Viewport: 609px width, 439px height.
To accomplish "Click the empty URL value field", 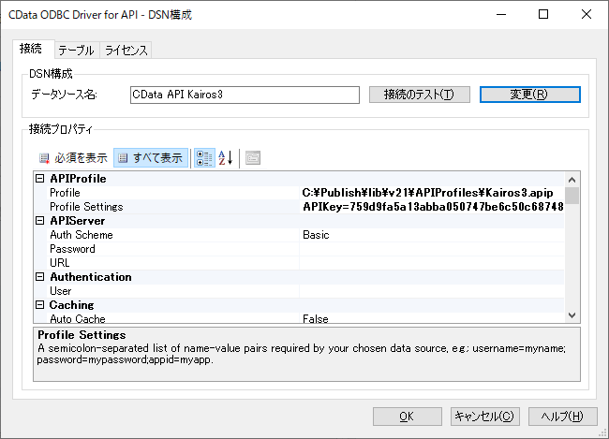I will pos(432,263).
